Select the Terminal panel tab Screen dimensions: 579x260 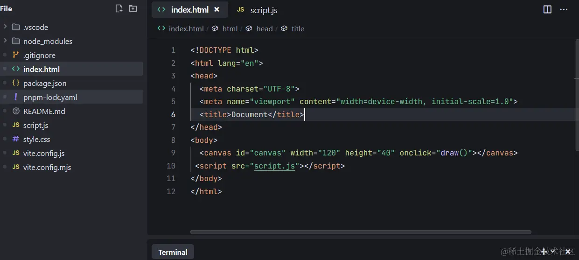coord(173,252)
